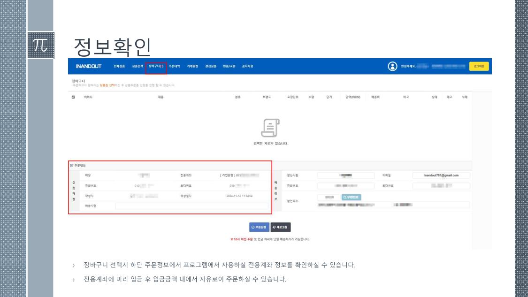Click the check-circle icon on 주문신청
The height and width of the screenshot is (297, 528).
[x=253, y=227]
